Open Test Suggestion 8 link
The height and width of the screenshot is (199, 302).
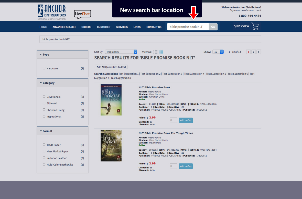click(x=121, y=78)
